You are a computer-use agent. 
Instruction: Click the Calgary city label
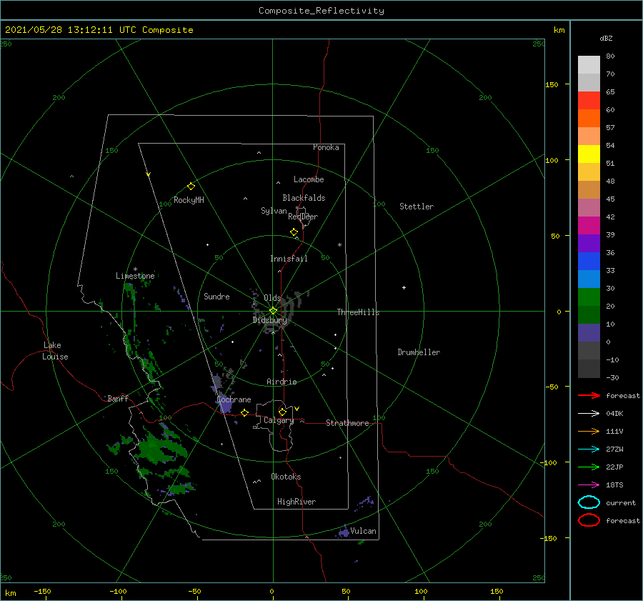click(x=279, y=420)
